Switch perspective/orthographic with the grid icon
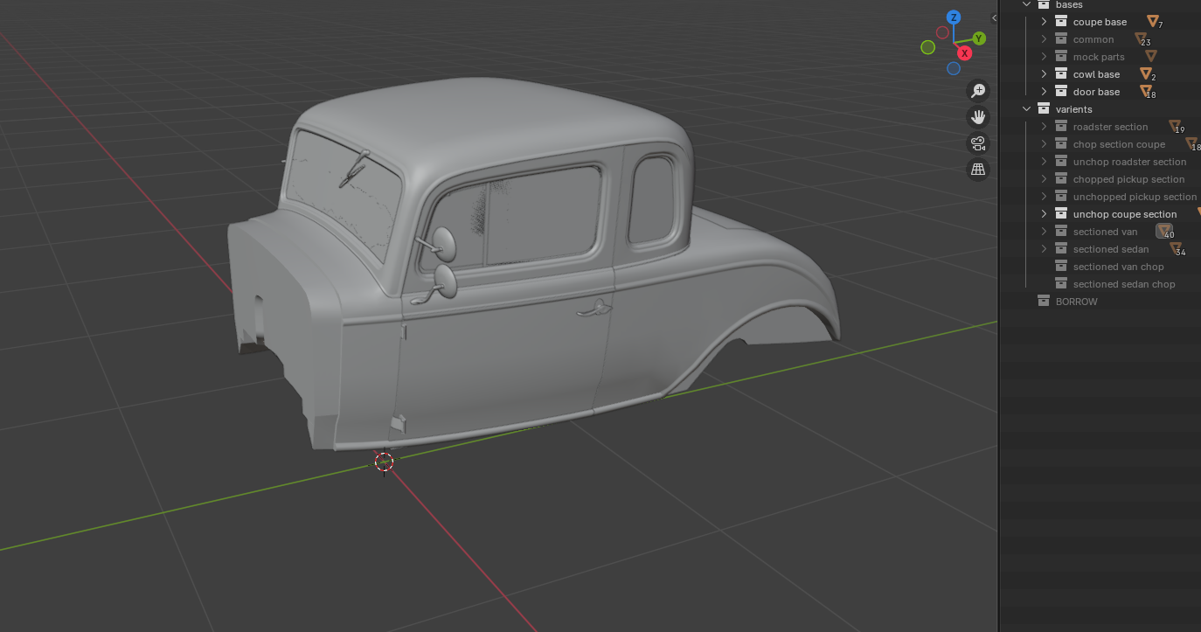The image size is (1201, 632). 978,170
